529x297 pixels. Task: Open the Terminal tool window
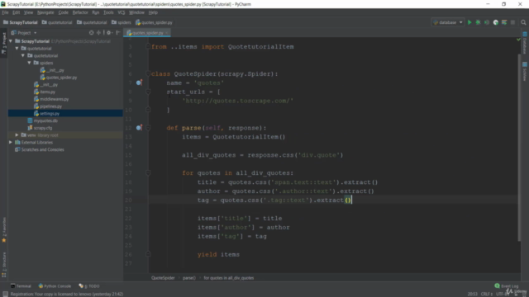coord(21,286)
